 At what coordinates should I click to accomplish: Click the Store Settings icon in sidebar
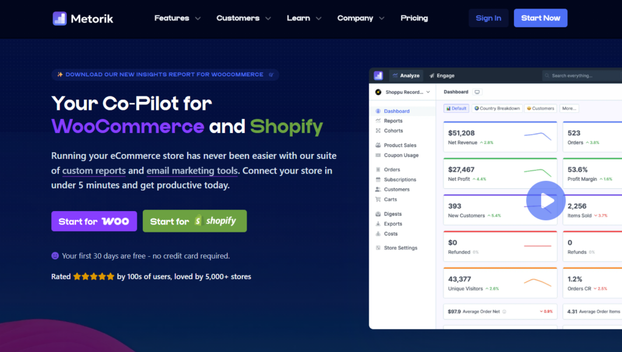(378, 248)
